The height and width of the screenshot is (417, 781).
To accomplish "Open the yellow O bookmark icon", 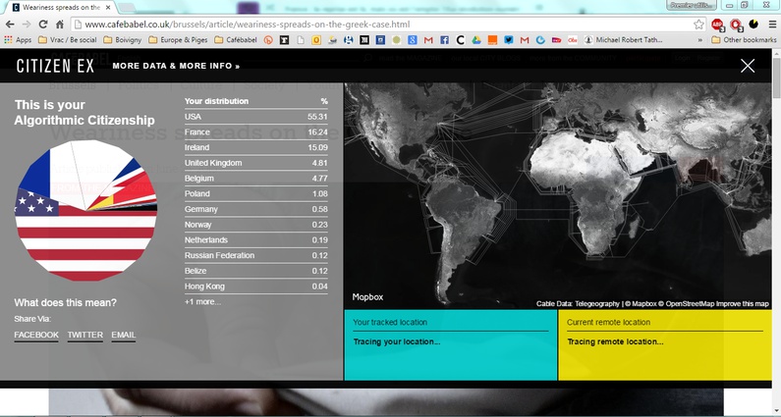I will pyautogui.click(x=316, y=40).
